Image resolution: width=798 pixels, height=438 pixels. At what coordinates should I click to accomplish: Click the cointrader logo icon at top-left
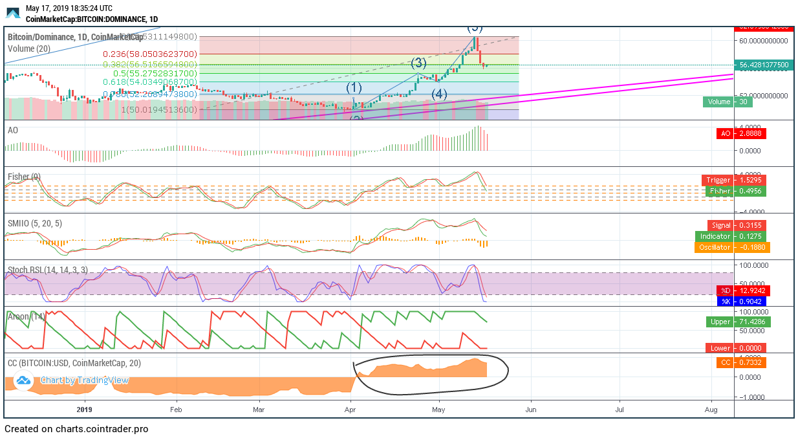click(x=13, y=13)
